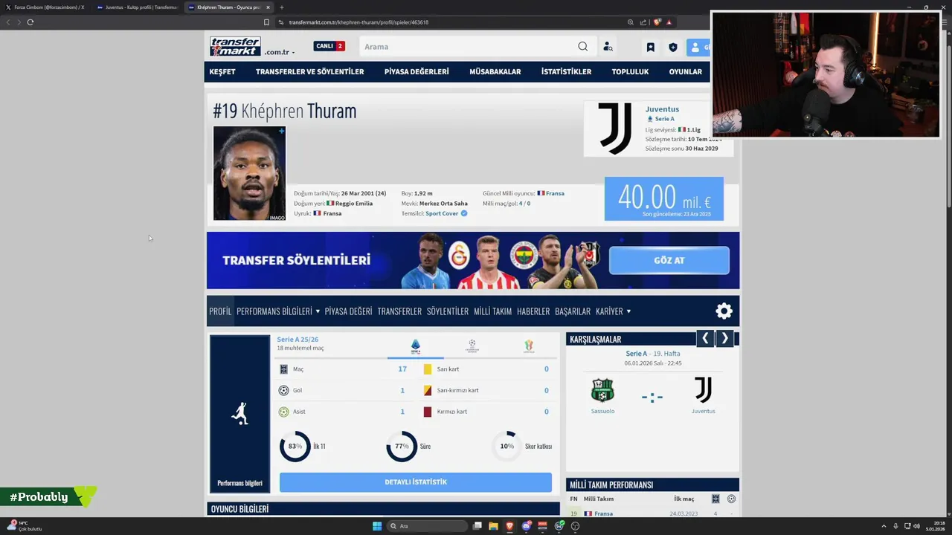Open the İSTATİSTİKLER menu
Viewport: 952px width, 535px height.
tap(566, 72)
